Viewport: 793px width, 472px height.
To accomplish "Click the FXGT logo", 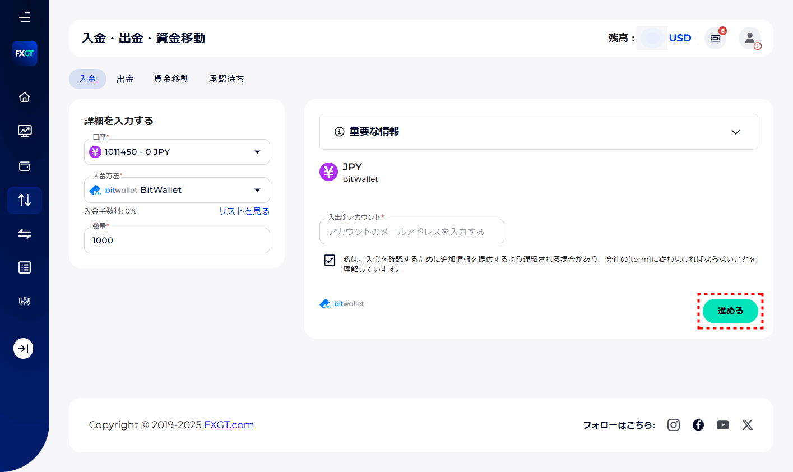I will pyautogui.click(x=25, y=54).
